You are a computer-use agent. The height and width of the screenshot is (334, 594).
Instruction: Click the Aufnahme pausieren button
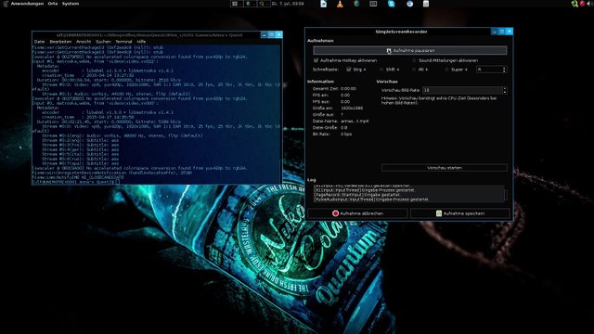(410, 50)
